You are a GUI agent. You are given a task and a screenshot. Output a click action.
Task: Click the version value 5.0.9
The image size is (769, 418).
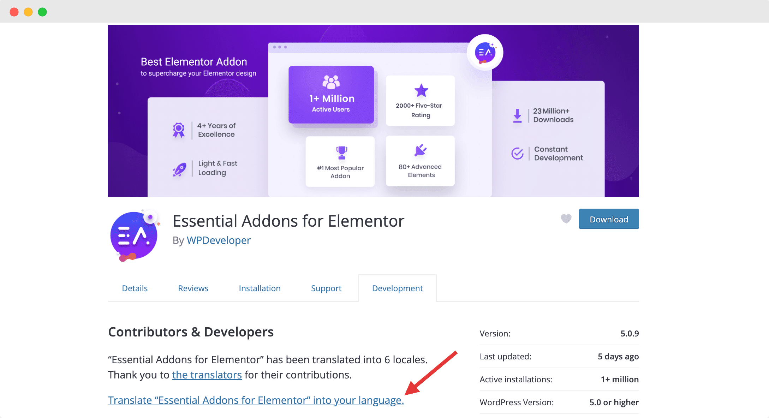pyautogui.click(x=630, y=333)
